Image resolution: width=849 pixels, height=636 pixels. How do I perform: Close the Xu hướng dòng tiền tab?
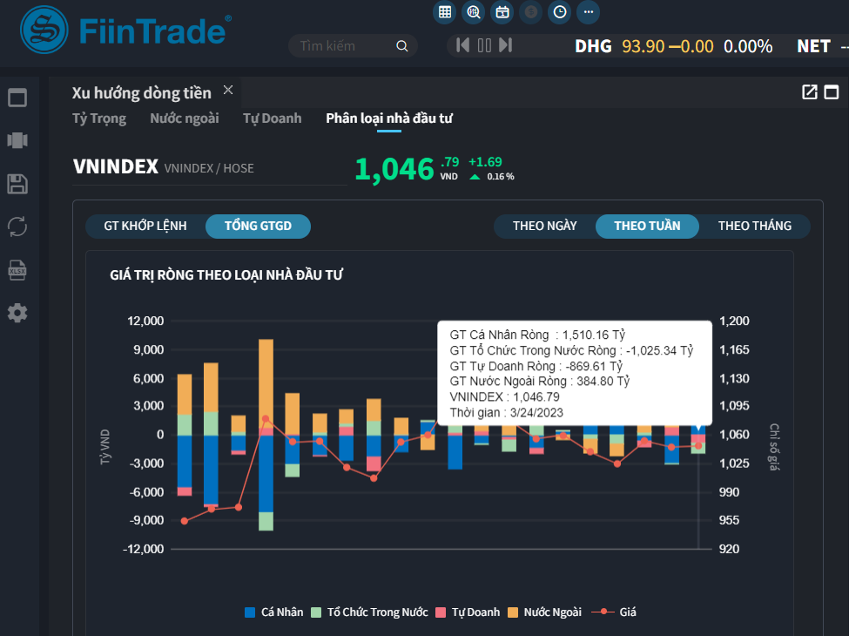pyautogui.click(x=228, y=91)
